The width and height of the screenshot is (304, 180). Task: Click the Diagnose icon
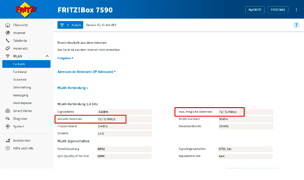point(8,119)
